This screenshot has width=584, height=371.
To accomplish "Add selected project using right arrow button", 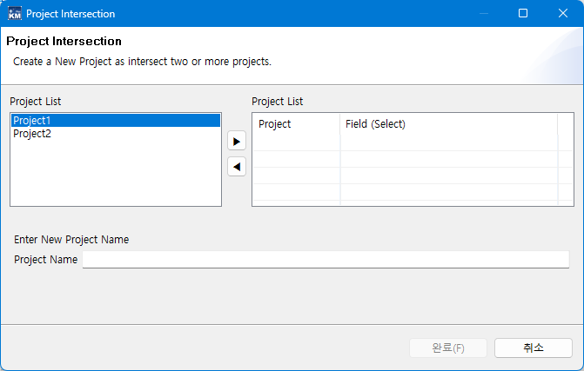I will pyautogui.click(x=237, y=141).
